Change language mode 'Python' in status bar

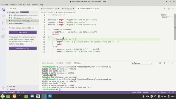coord(164,92)
